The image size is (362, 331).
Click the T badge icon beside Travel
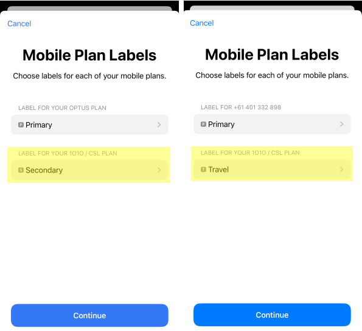pyautogui.click(x=203, y=169)
